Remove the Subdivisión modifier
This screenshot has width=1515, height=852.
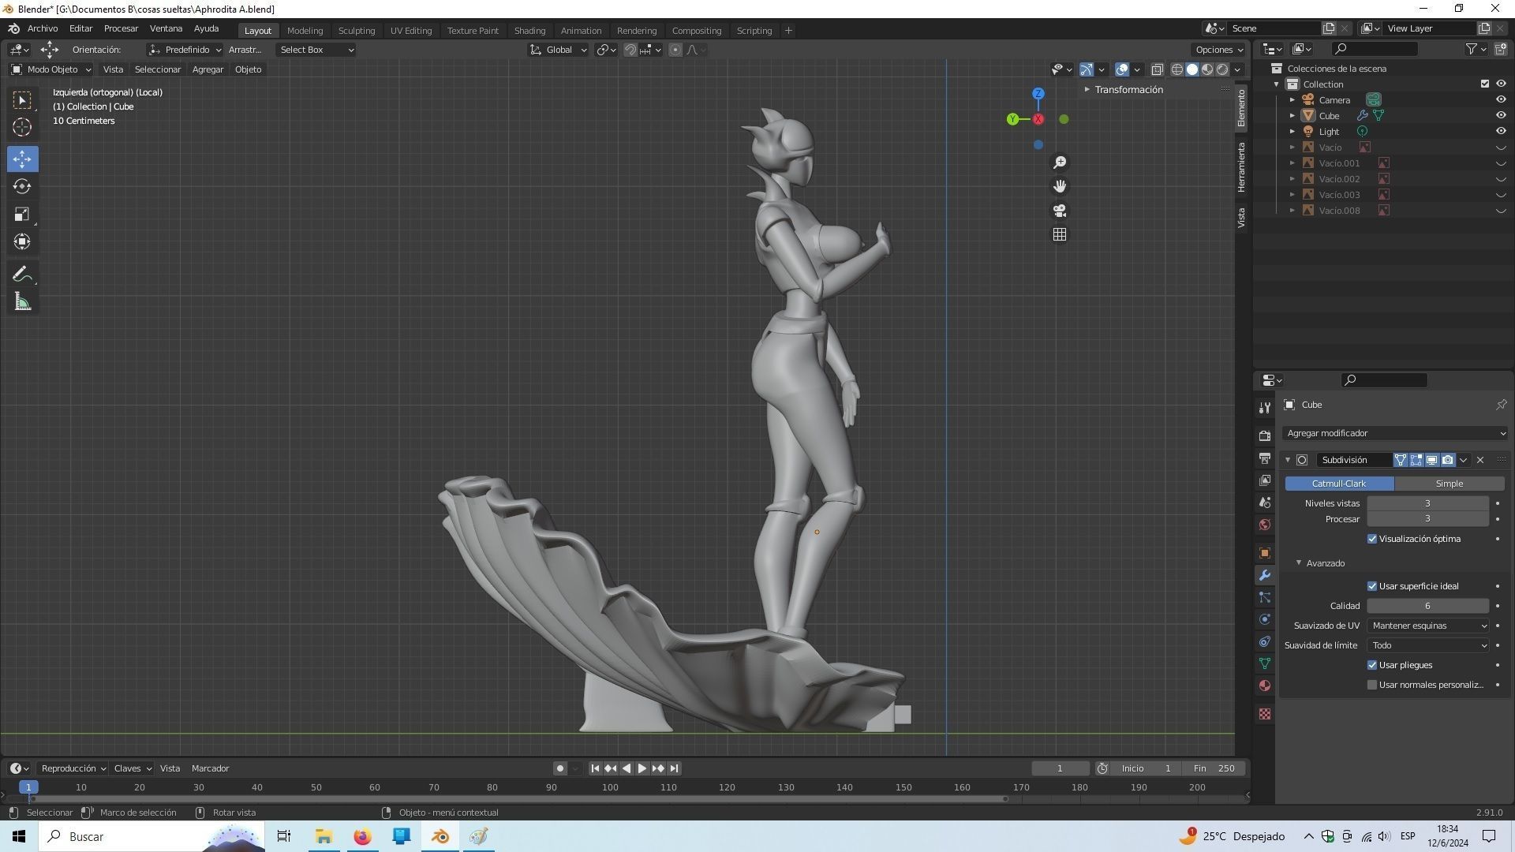click(x=1480, y=460)
